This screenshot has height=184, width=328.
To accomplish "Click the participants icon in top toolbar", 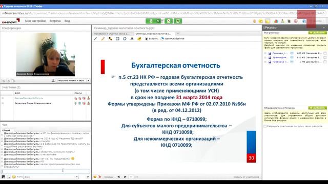I will 282,21.
